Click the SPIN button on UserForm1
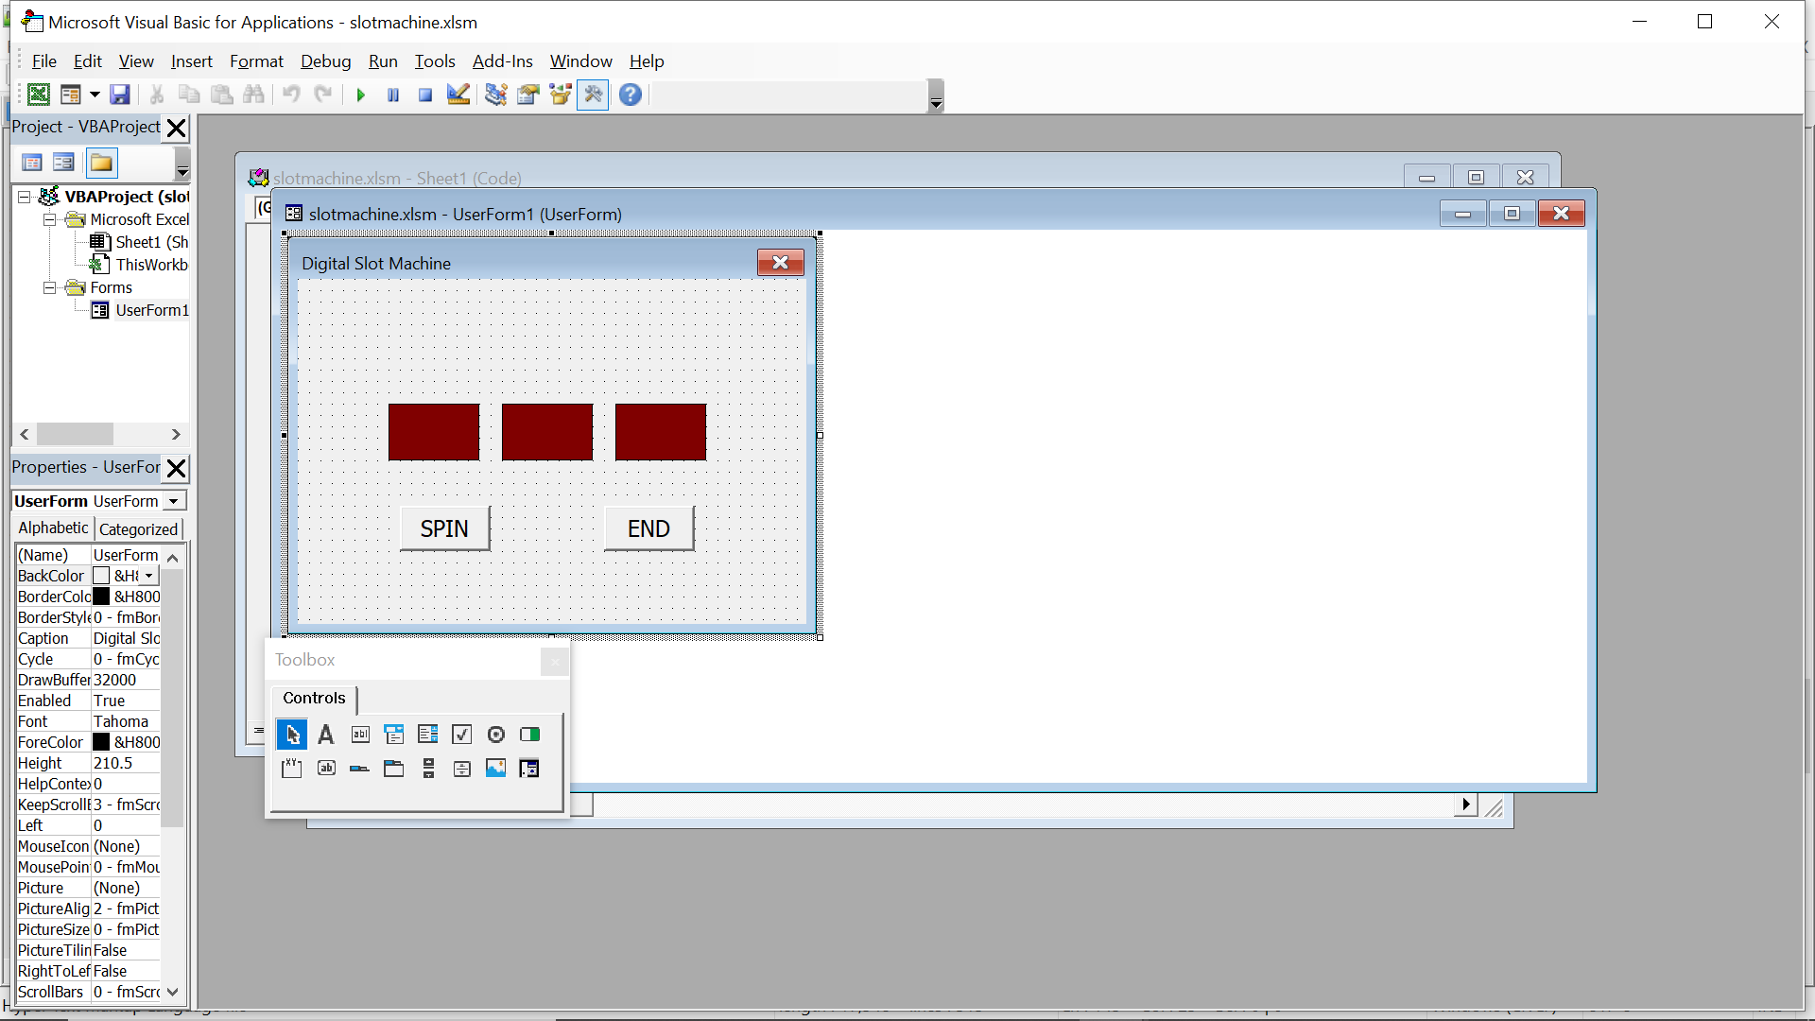Image resolution: width=1815 pixels, height=1021 pixels. pyautogui.click(x=442, y=528)
